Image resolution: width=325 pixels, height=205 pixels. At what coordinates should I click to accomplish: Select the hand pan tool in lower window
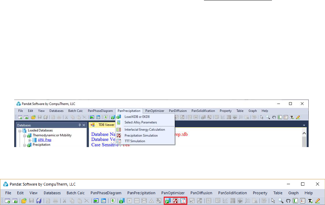(288, 200)
